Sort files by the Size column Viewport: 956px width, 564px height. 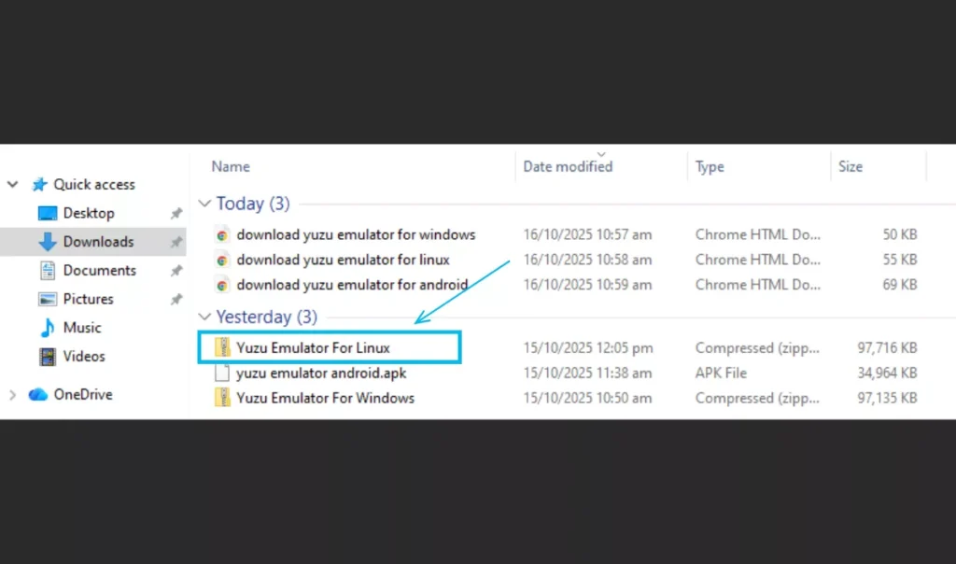coord(850,166)
